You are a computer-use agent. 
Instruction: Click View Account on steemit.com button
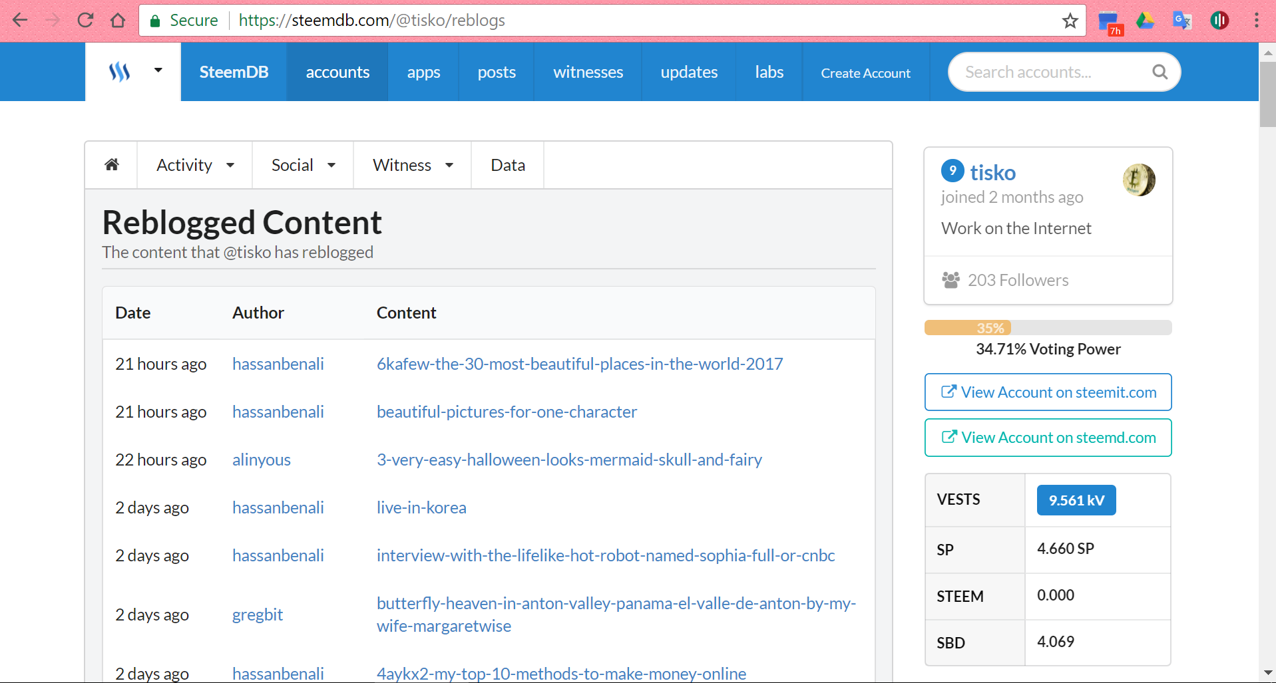[x=1048, y=392]
